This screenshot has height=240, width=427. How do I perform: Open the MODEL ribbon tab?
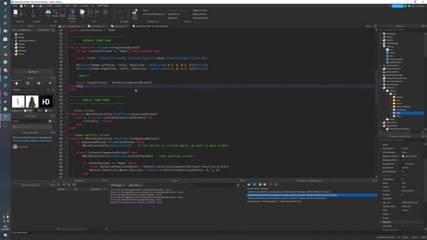(58, 6)
